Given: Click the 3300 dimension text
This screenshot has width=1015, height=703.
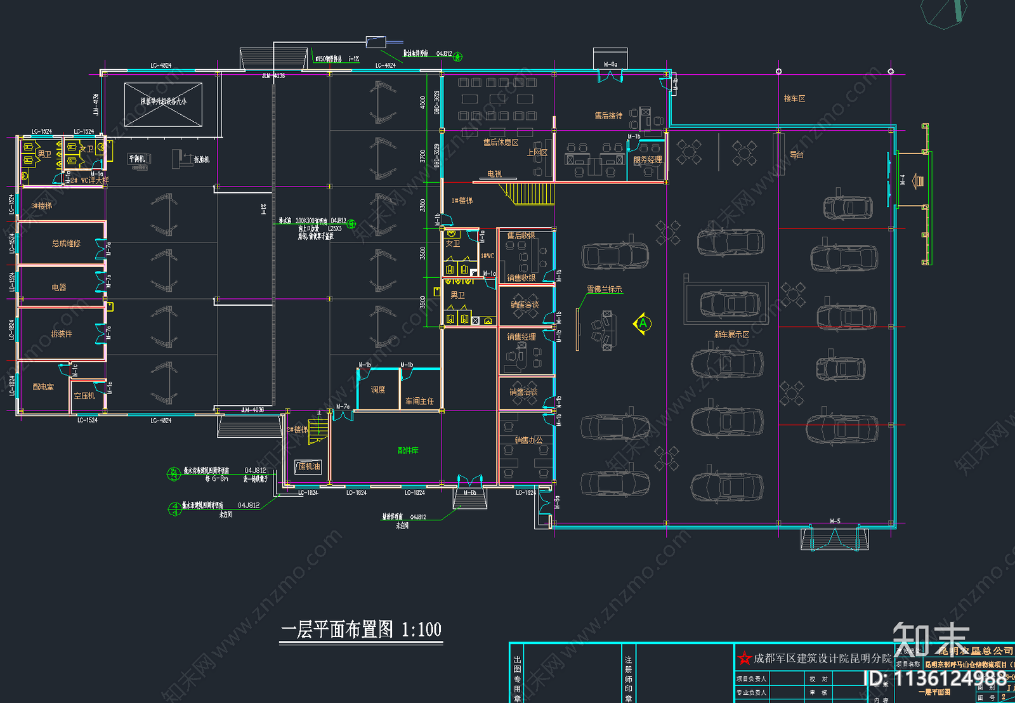Looking at the screenshot, I should (x=422, y=206).
